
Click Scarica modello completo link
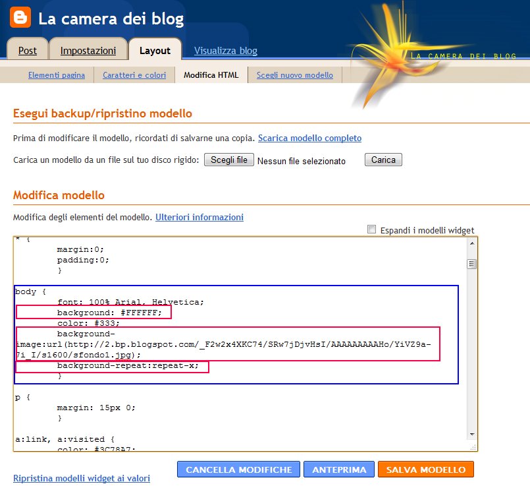(x=309, y=138)
